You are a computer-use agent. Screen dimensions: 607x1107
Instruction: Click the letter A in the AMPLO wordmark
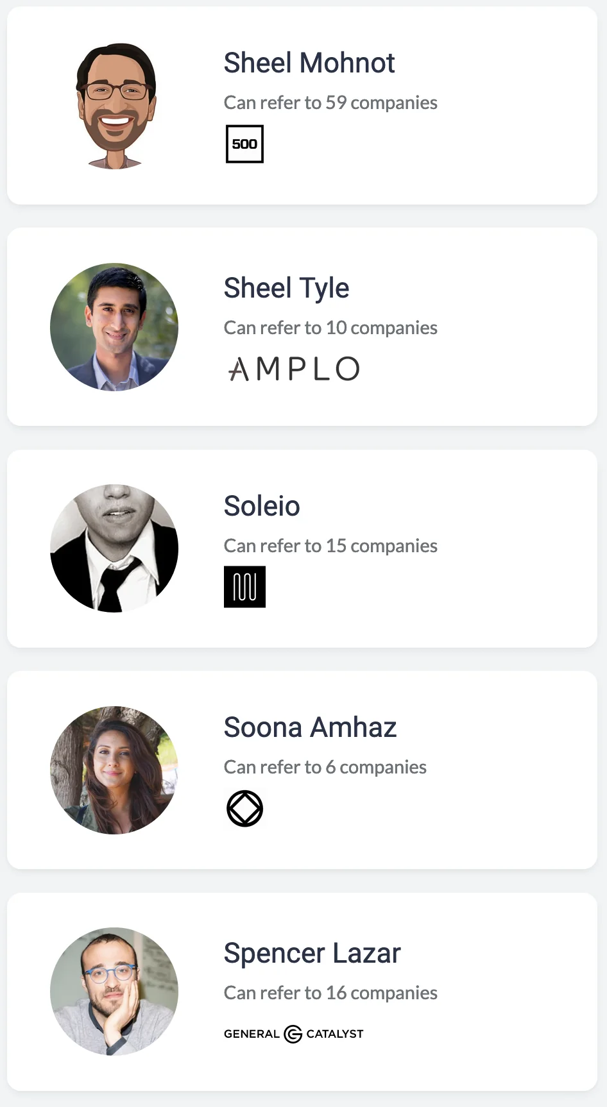[237, 369]
